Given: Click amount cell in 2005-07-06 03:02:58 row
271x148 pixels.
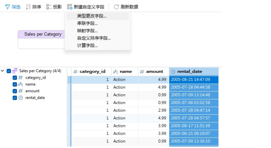Looking at the screenshot, I should point(154,103).
